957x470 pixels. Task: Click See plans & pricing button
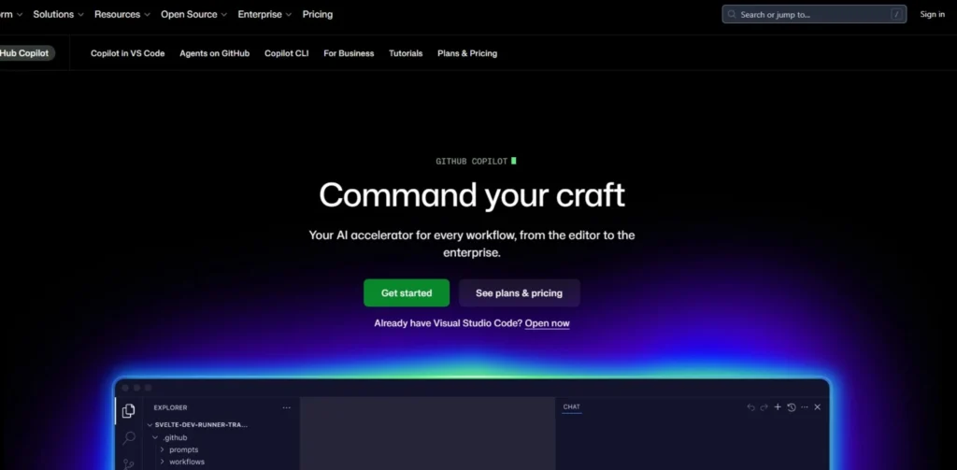pos(519,293)
